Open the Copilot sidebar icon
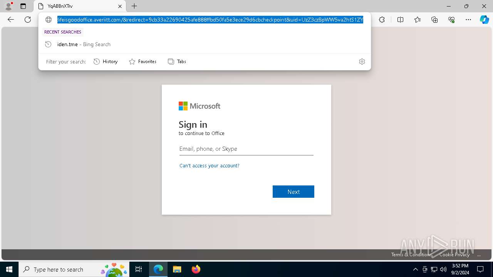 tap(484, 20)
